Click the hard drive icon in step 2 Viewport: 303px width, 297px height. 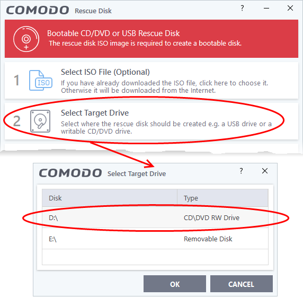click(x=40, y=121)
